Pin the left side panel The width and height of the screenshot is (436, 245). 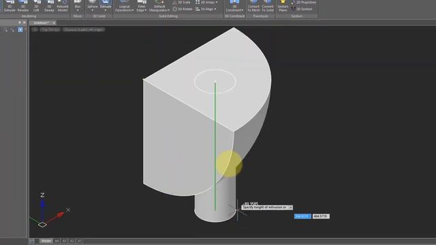click(x=20, y=22)
